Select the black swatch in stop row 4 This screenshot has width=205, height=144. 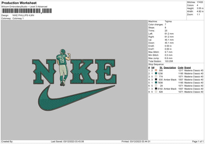156,79
